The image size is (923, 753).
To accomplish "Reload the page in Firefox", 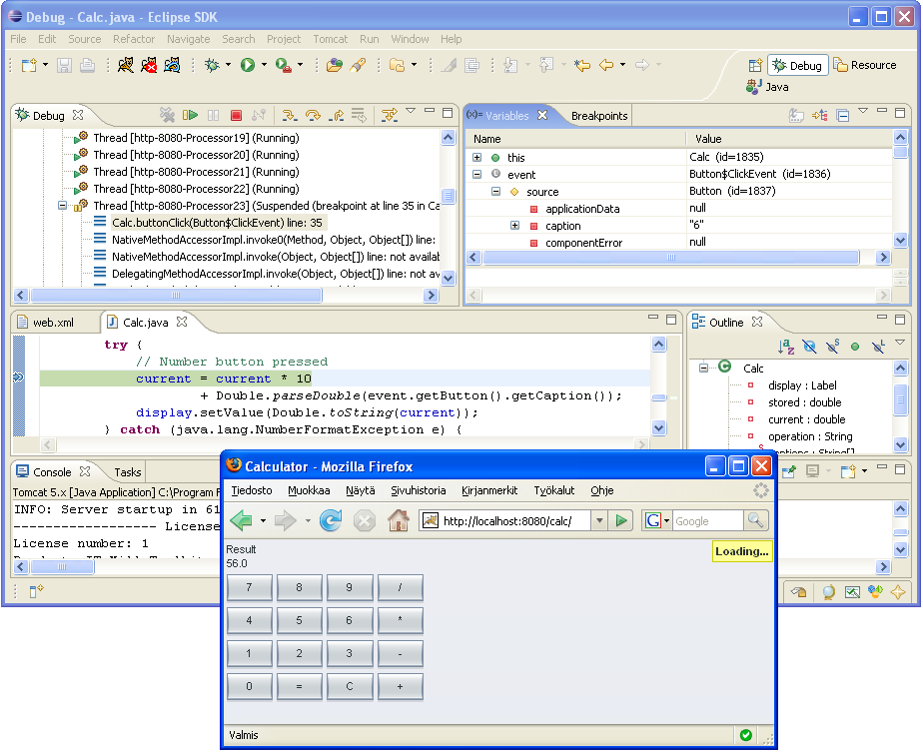I will tap(331, 520).
